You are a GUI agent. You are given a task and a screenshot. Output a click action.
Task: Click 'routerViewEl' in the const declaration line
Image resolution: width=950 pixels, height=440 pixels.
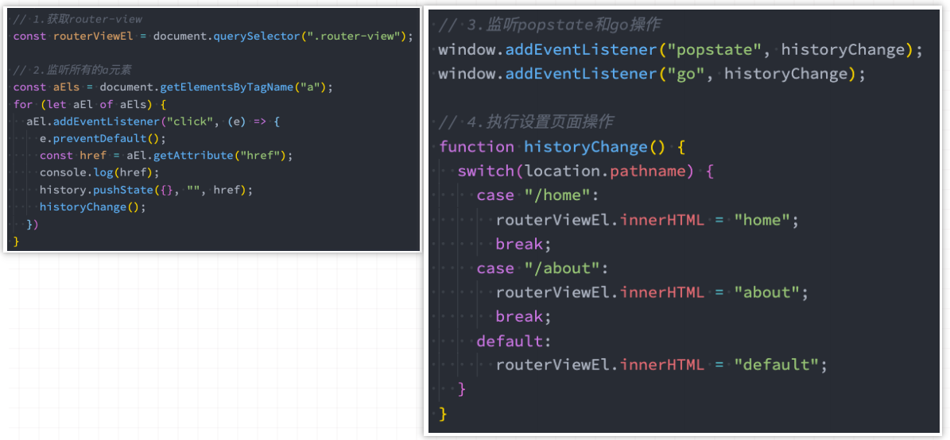pos(93,37)
